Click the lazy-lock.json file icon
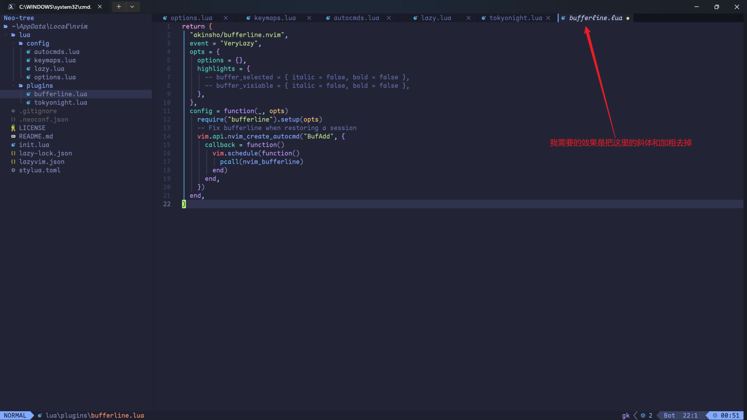The image size is (747, 420). click(x=13, y=153)
